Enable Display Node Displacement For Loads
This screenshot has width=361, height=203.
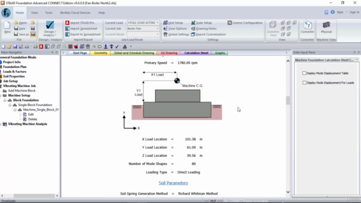pos(305,83)
